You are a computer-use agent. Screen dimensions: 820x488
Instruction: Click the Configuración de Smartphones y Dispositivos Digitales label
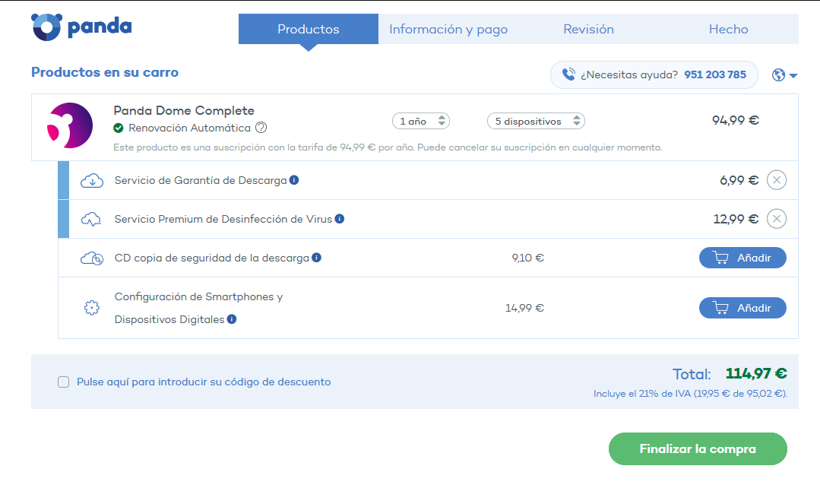point(198,308)
